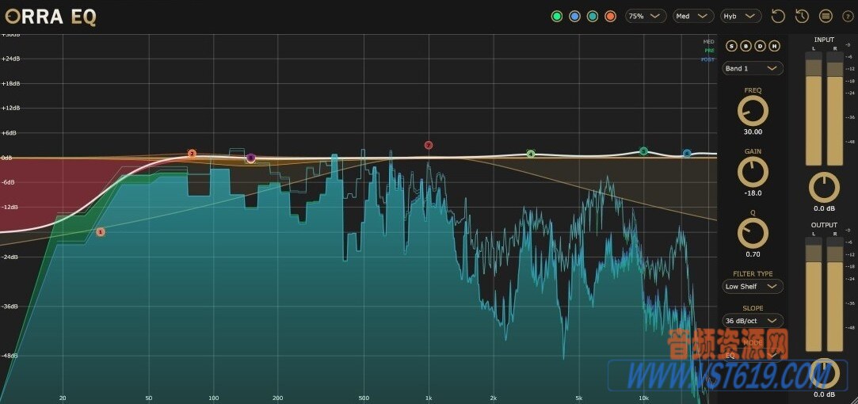The width and height of the screenshot is (858, 404).
Task: Select red band node 7 near 1k
Action: pos(429,146)
